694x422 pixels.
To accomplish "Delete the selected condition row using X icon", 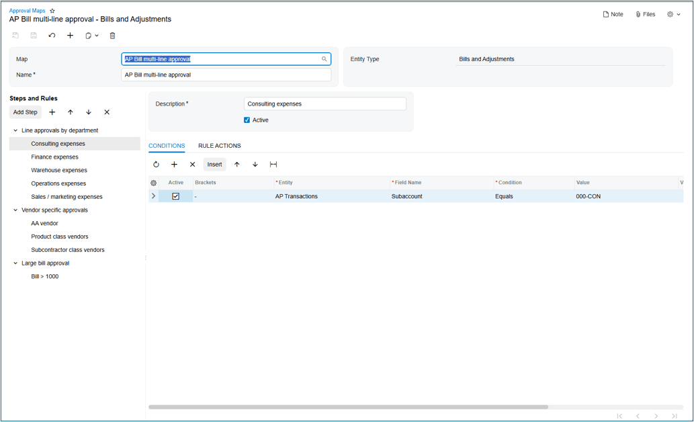I will click(x=192, y=164).
